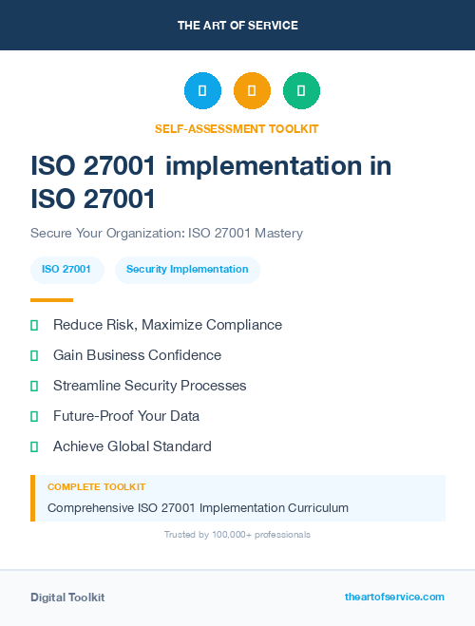Click the green circle icon
This screenshot has height=626, width=475.
click(x=301, y=90)
